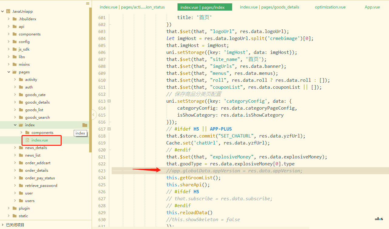Expand the components subfolder under index
The height and width of the screenshot is (229, 389).
[21, 133]
